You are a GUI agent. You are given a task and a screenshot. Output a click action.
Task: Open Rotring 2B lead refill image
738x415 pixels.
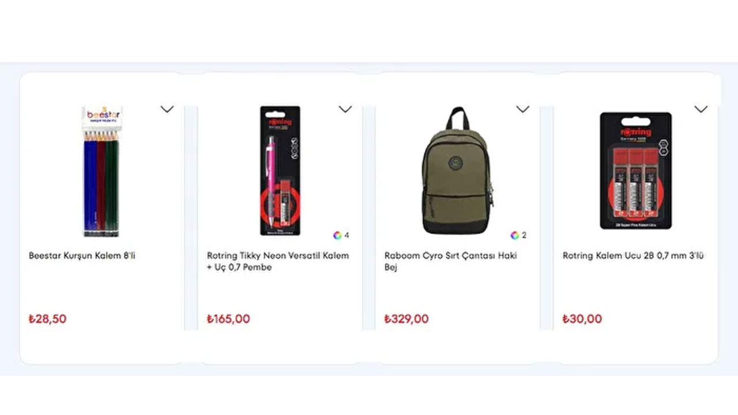click(x=635, y=171)
